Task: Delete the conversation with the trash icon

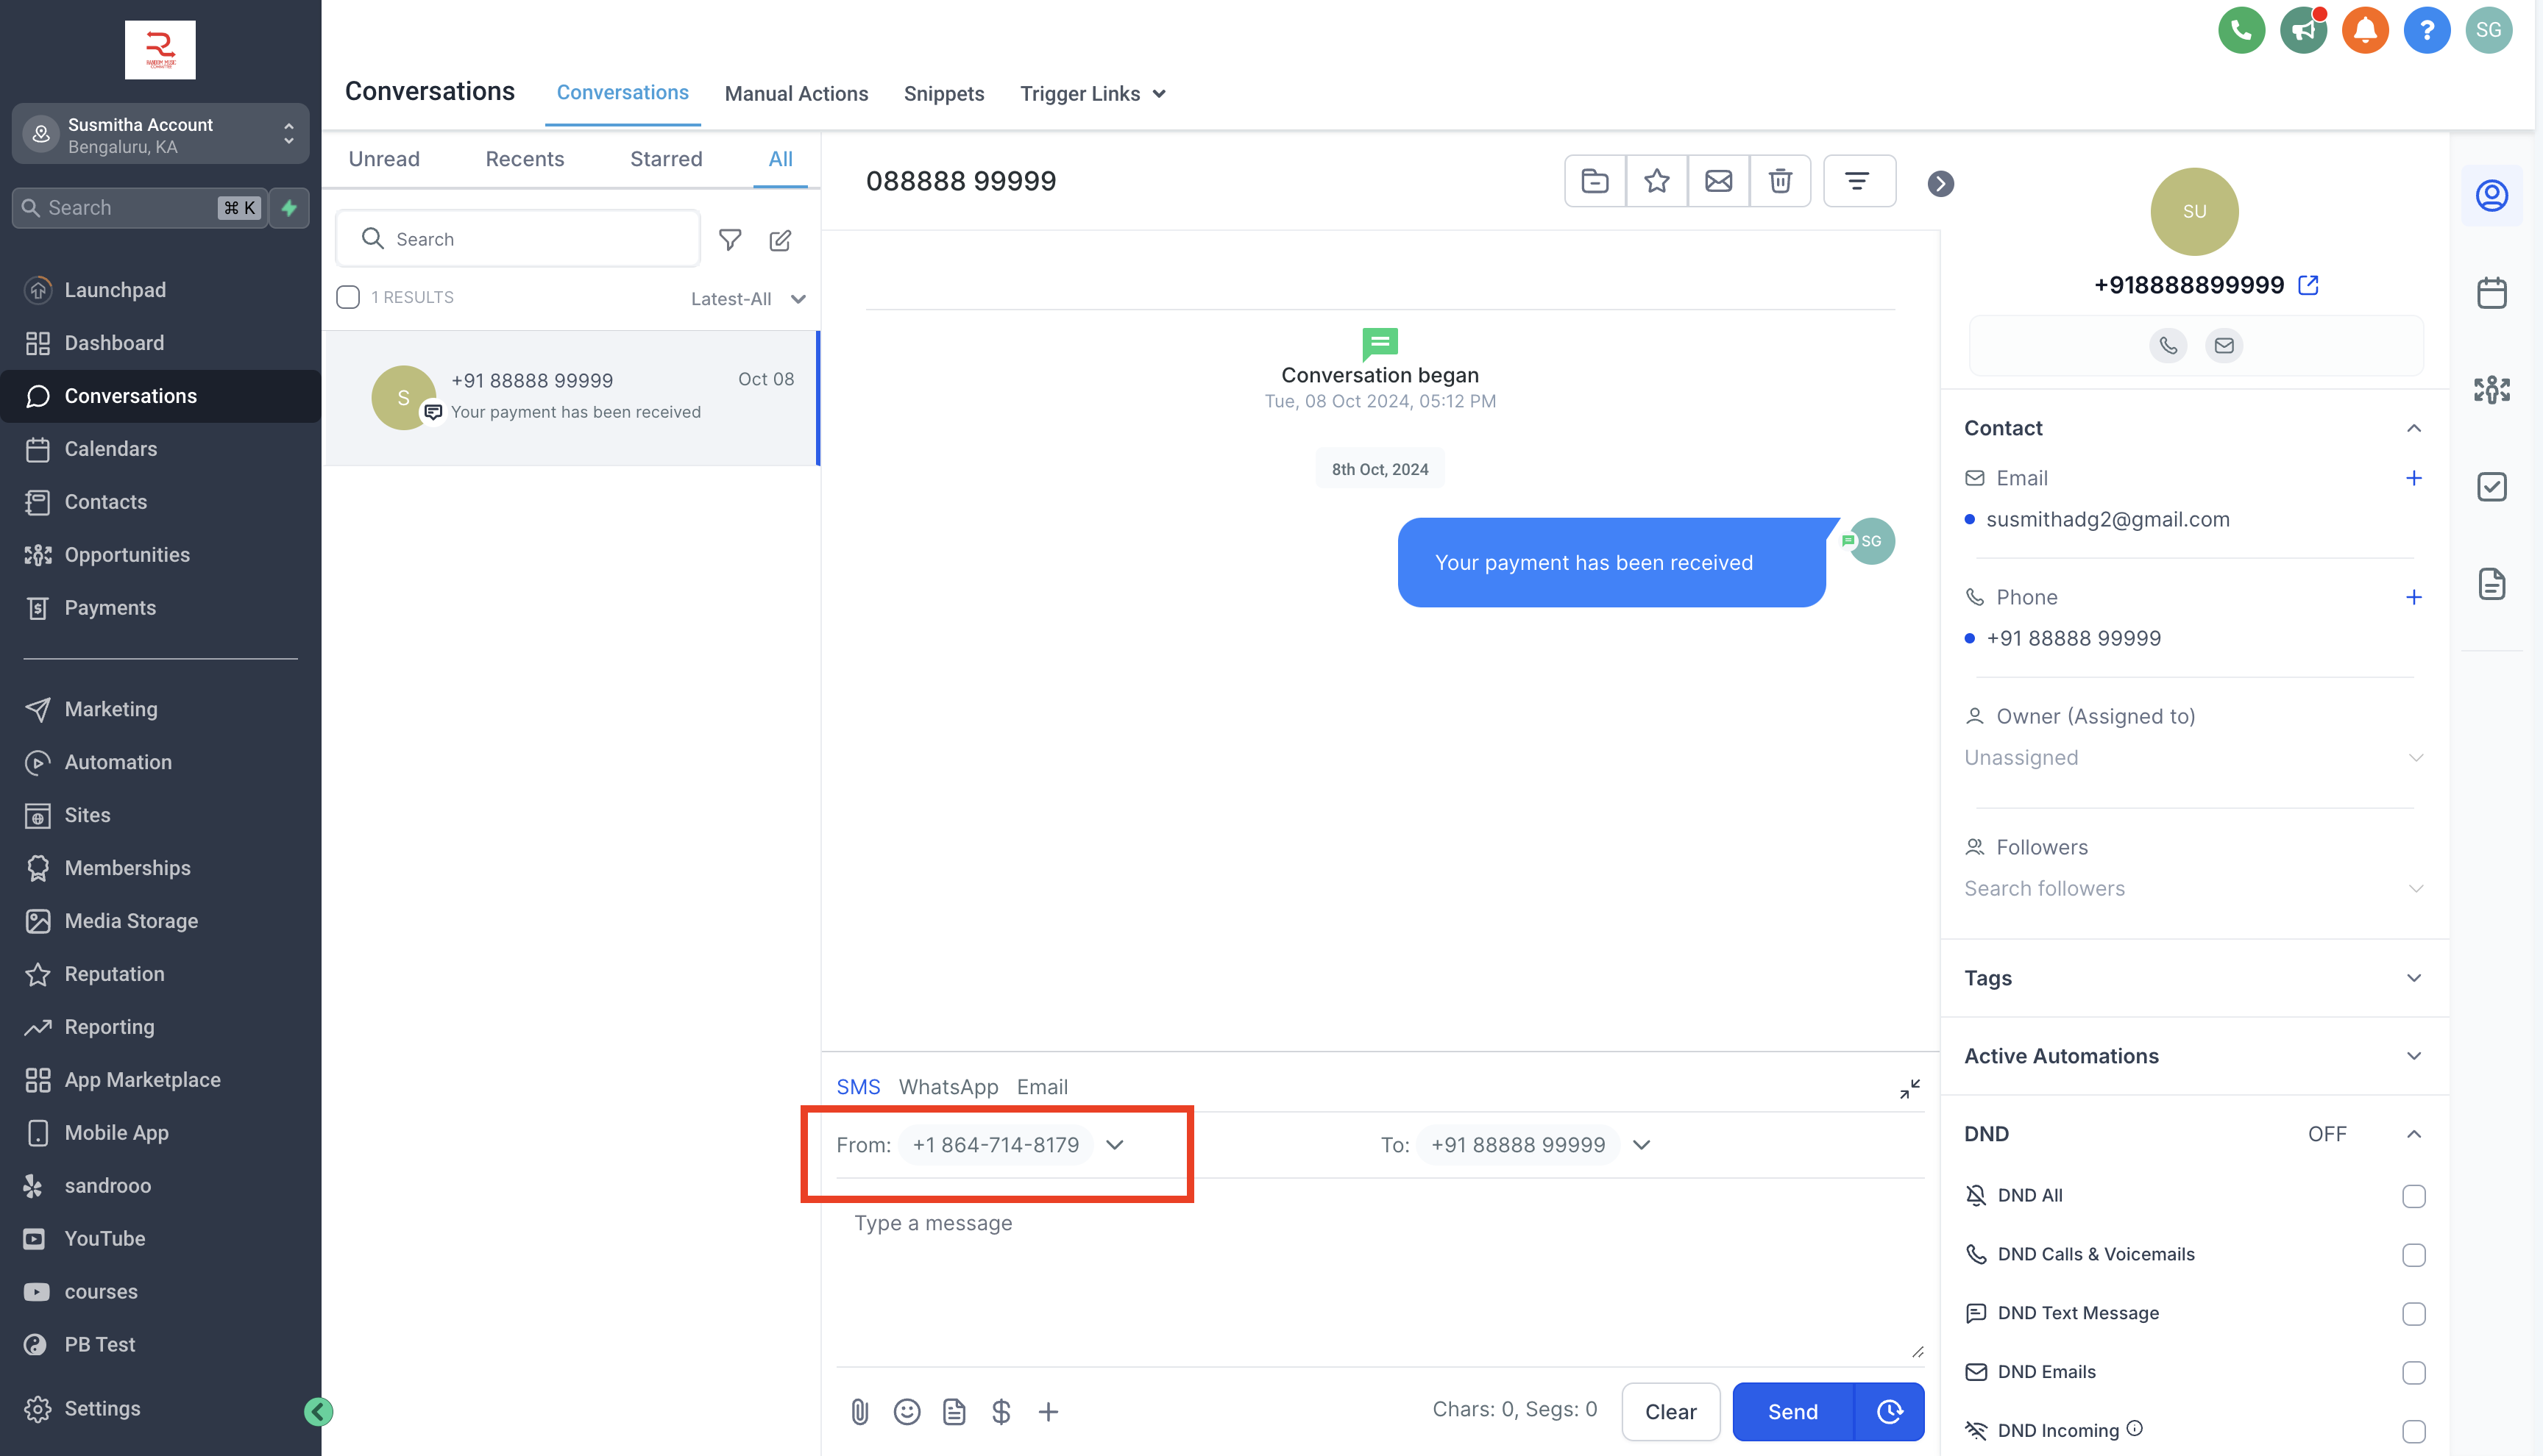Action: pos(1780,181)
